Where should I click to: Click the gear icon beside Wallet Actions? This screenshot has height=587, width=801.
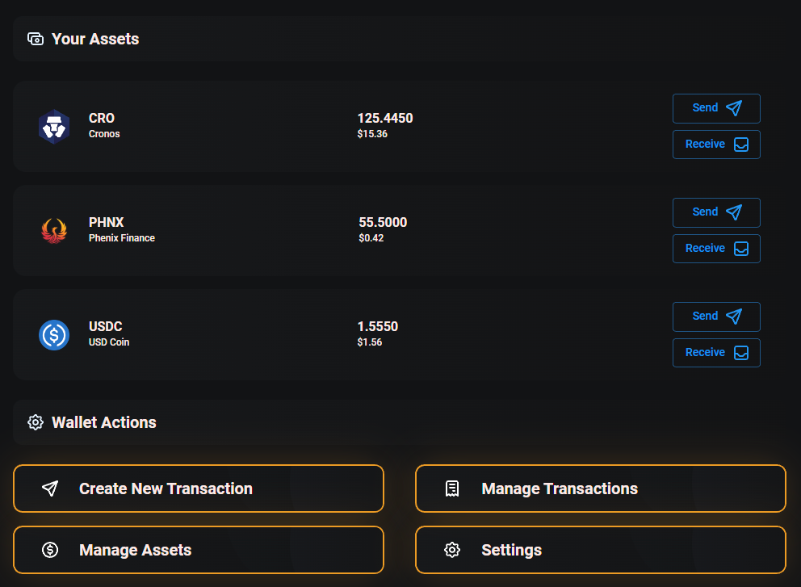click(36, 422)
